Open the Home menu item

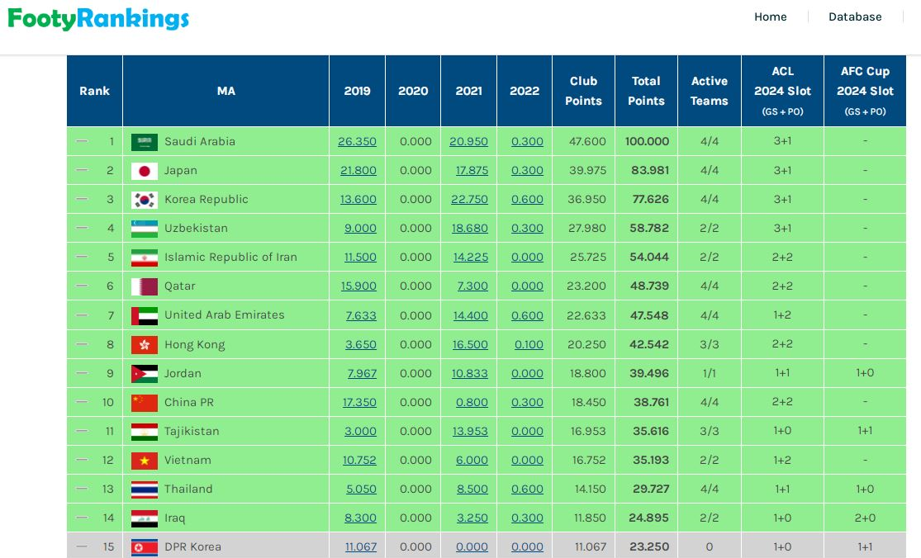click(770, 17)
